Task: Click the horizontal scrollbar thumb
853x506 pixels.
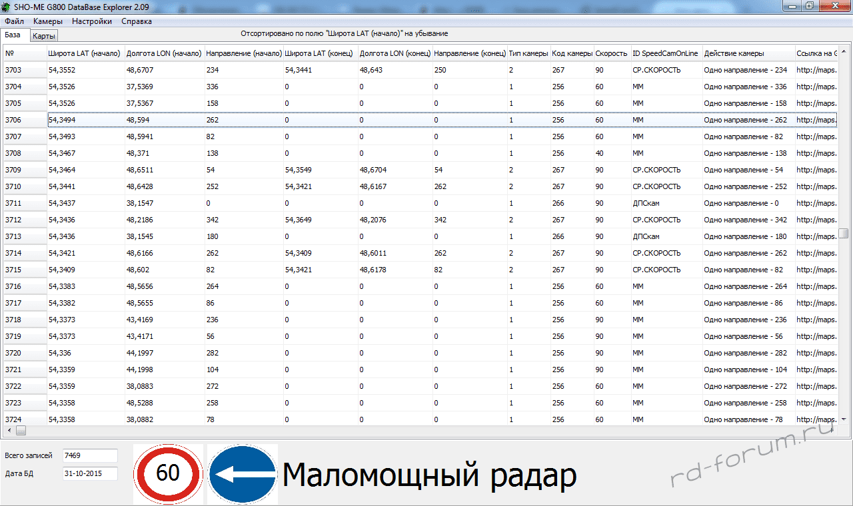Action: [x=21, y=431]
